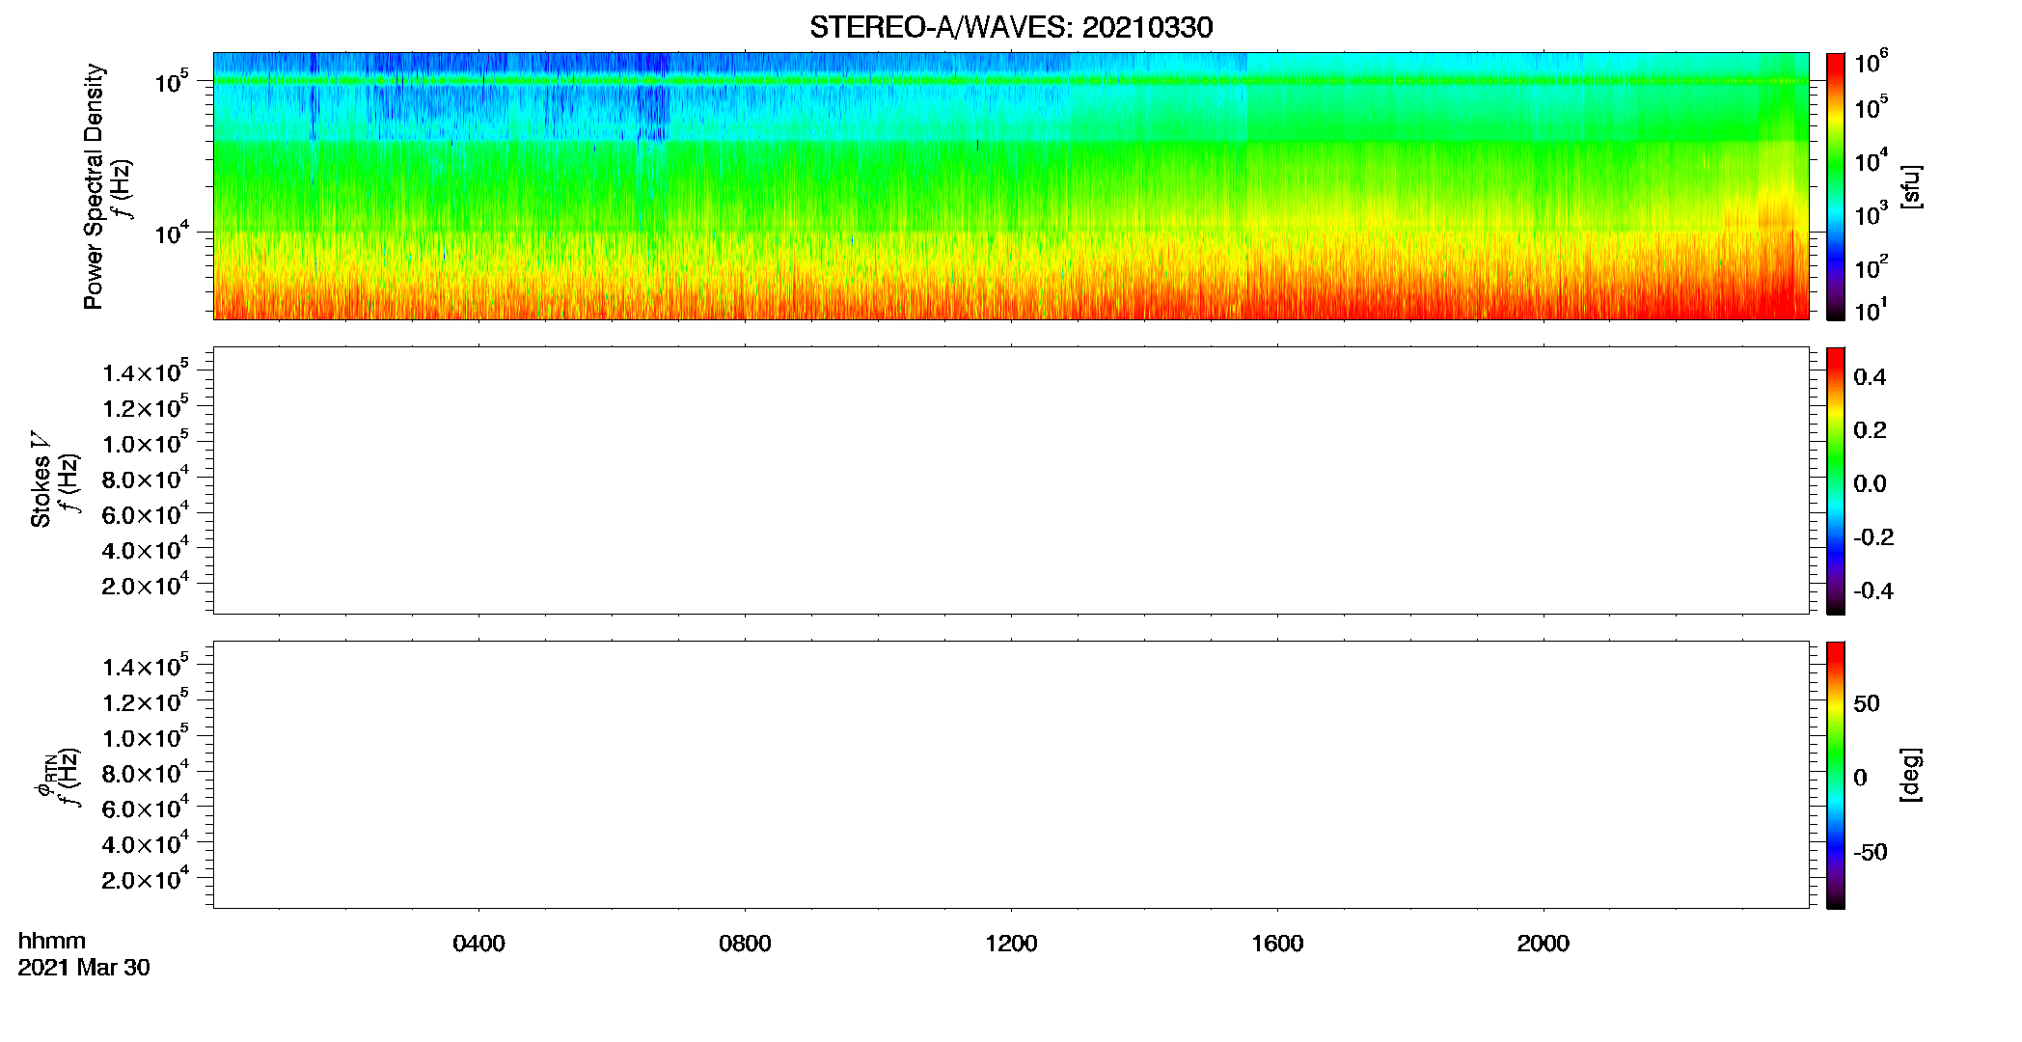The width and height of the screenshot is (2022, 1042).
Task: Select the sfu color bar of top panel
Action: (1835, 186)
